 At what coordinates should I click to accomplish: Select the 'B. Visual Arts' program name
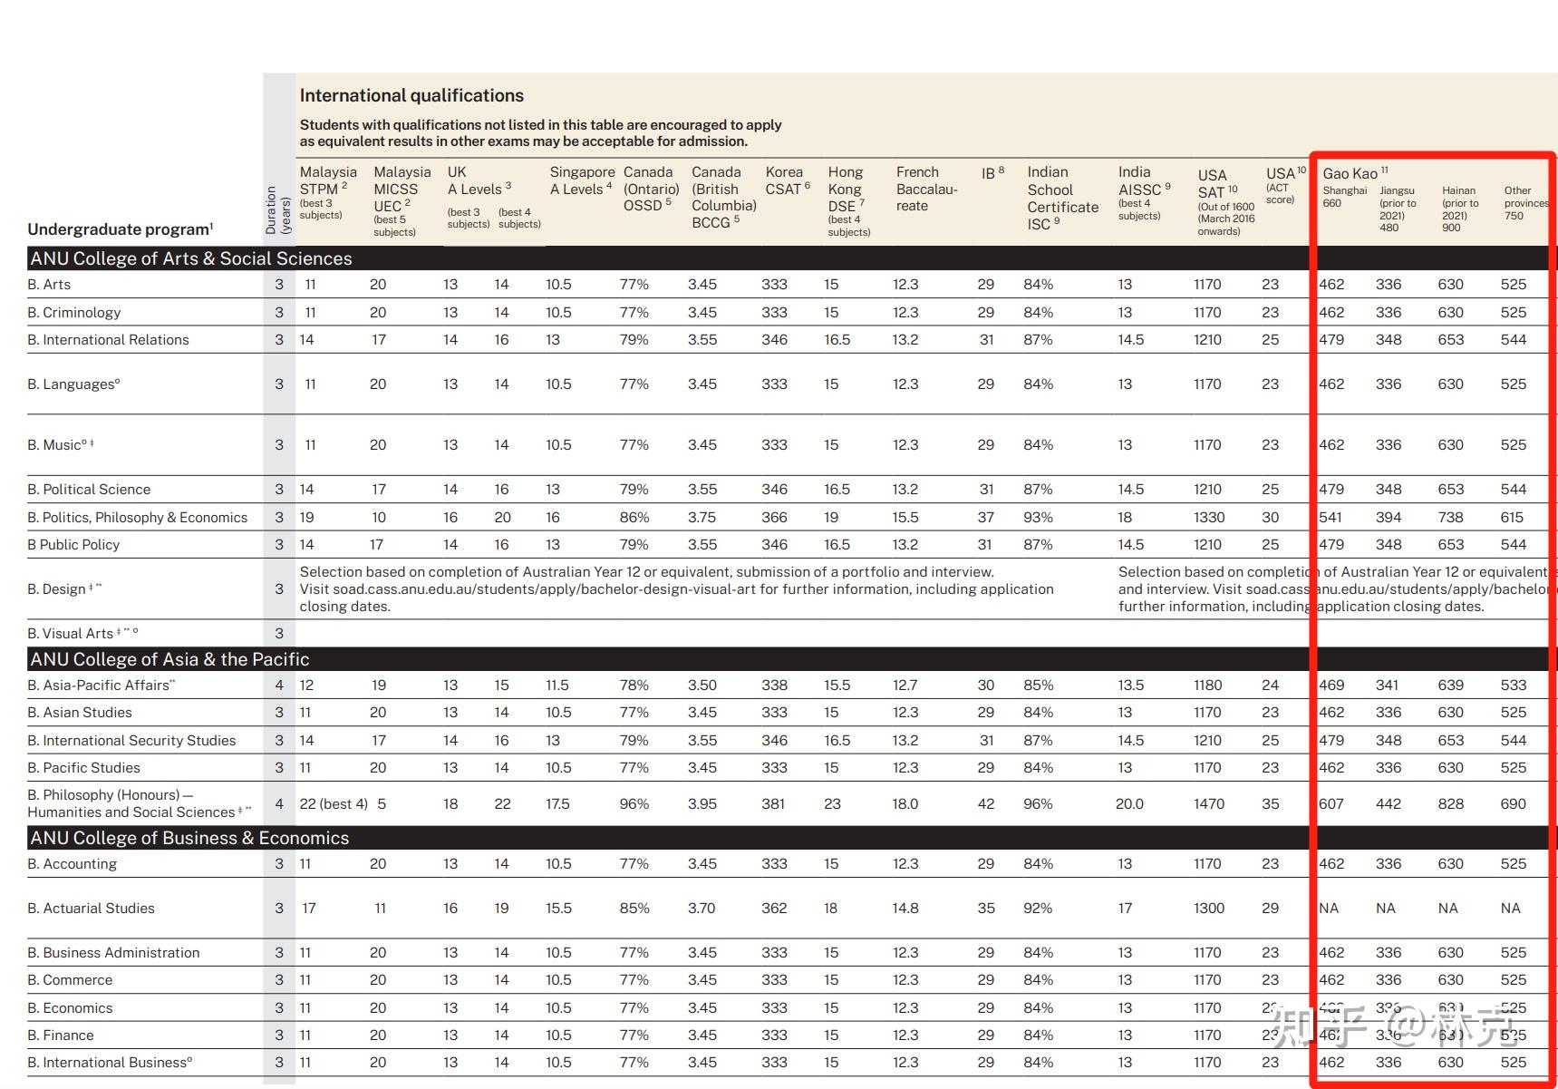coord(82,633)
